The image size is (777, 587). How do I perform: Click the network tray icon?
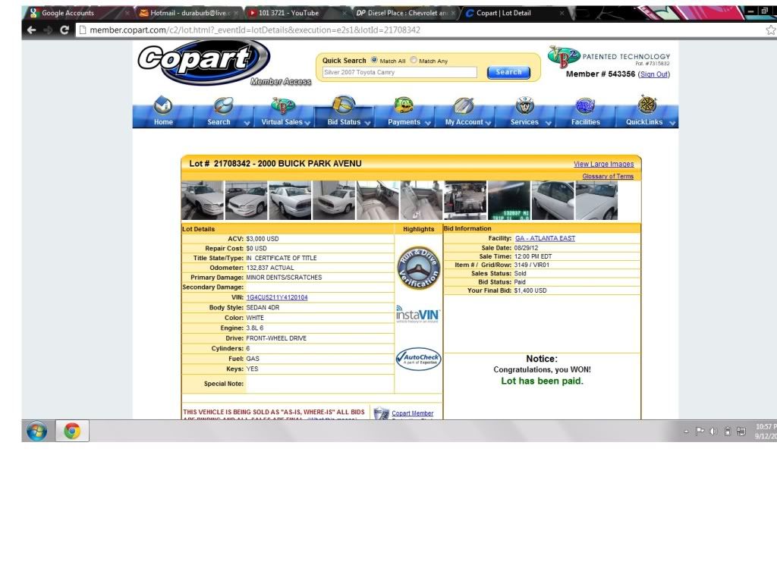(741, 432)
